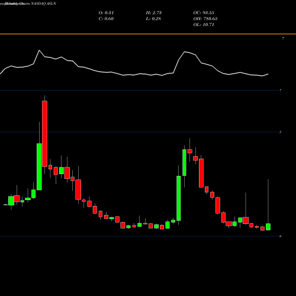296x296 pixels.
Task: Click the price axis label "0"
Action: [x=280, y=236]
